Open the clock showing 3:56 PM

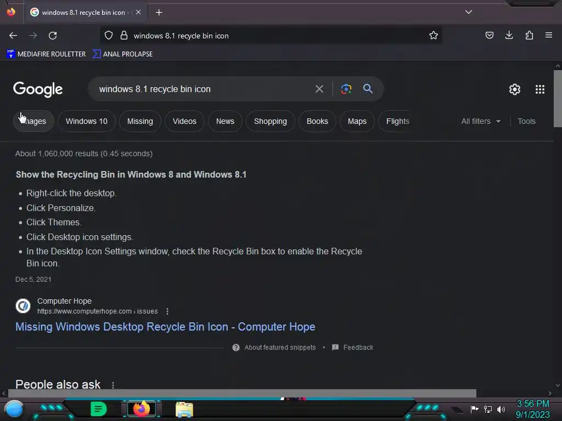coord(532,409)
